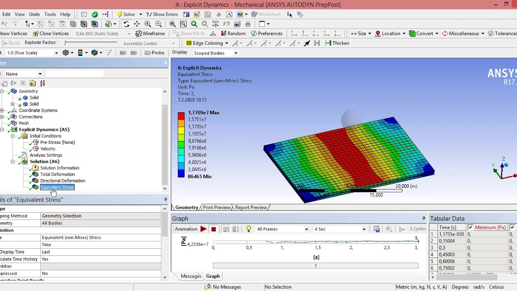Activate the Zoom tool
This screenshot has height=291, width=517.
tap(148, 24)
